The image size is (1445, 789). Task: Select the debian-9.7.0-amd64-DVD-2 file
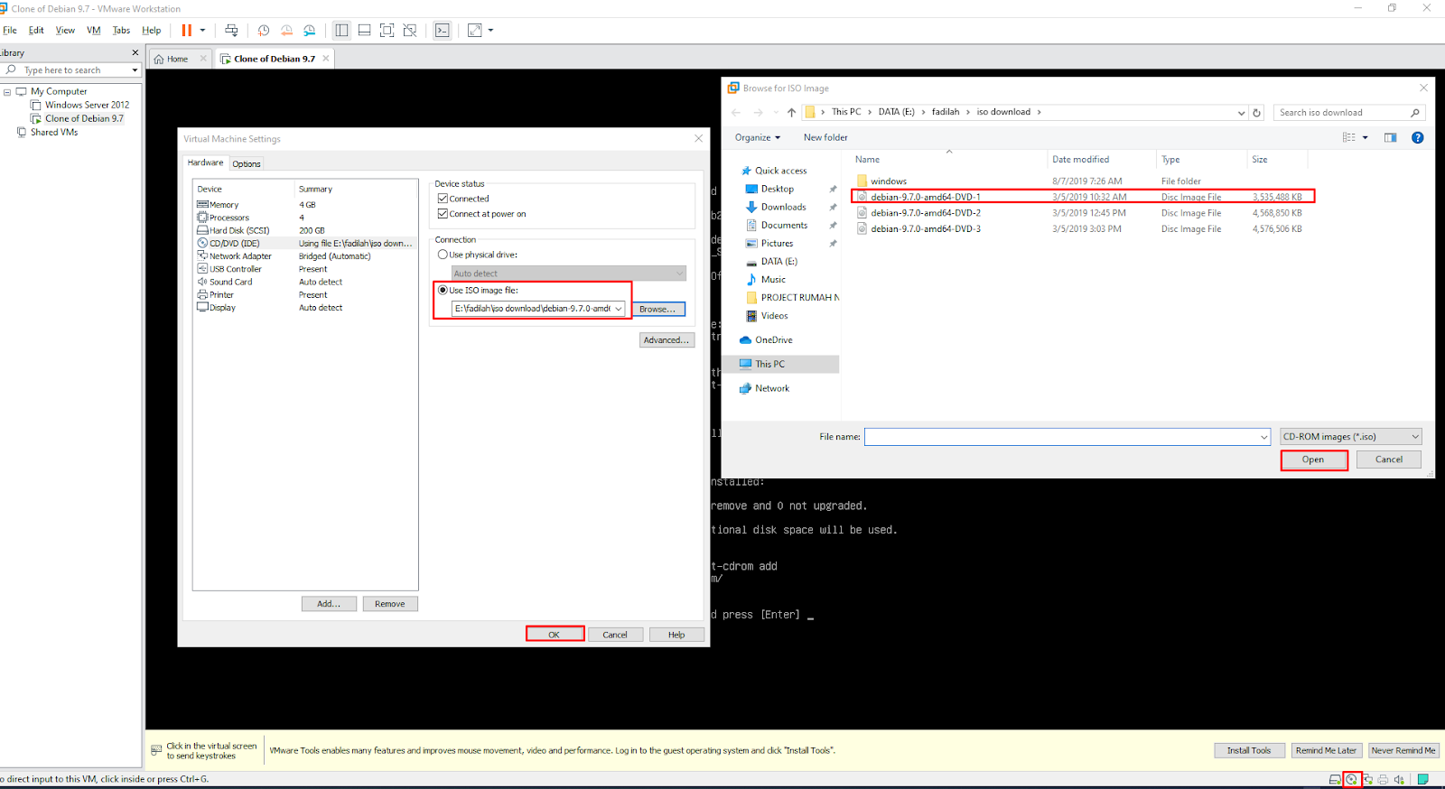click(1082, 213)
